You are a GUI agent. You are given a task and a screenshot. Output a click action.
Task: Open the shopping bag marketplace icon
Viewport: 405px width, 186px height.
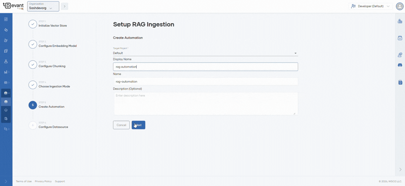click(x=400, y=38)
